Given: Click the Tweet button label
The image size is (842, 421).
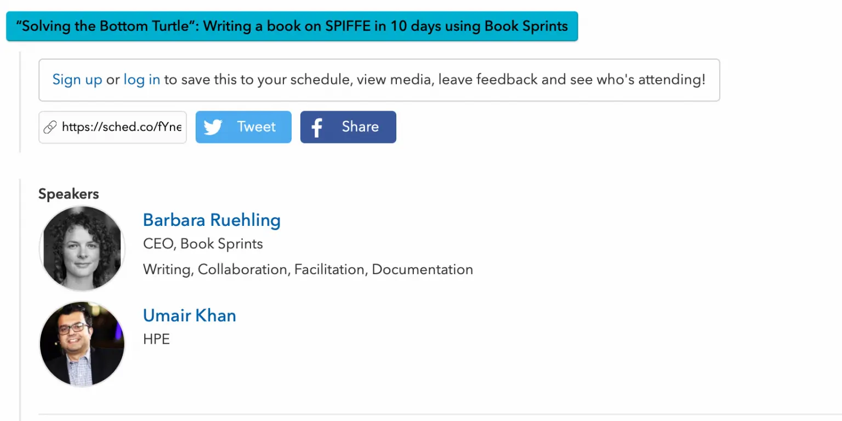Looking at the screenshot, I should pos(257,127).
